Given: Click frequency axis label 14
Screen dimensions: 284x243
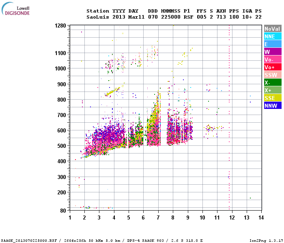Looking at the screenshot, I should pos(261,217).
